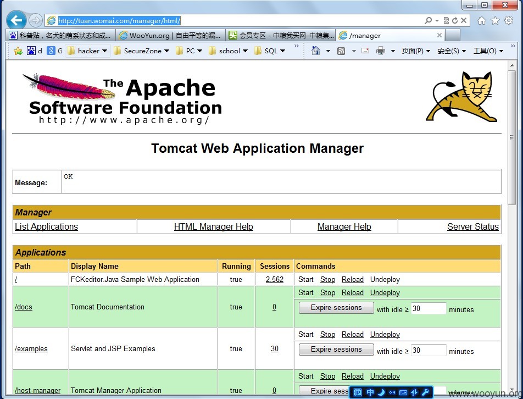This screenshot has width=523, height=399.
Task: Click the add to favorites bar star
Action: click(x=18, y=51)
